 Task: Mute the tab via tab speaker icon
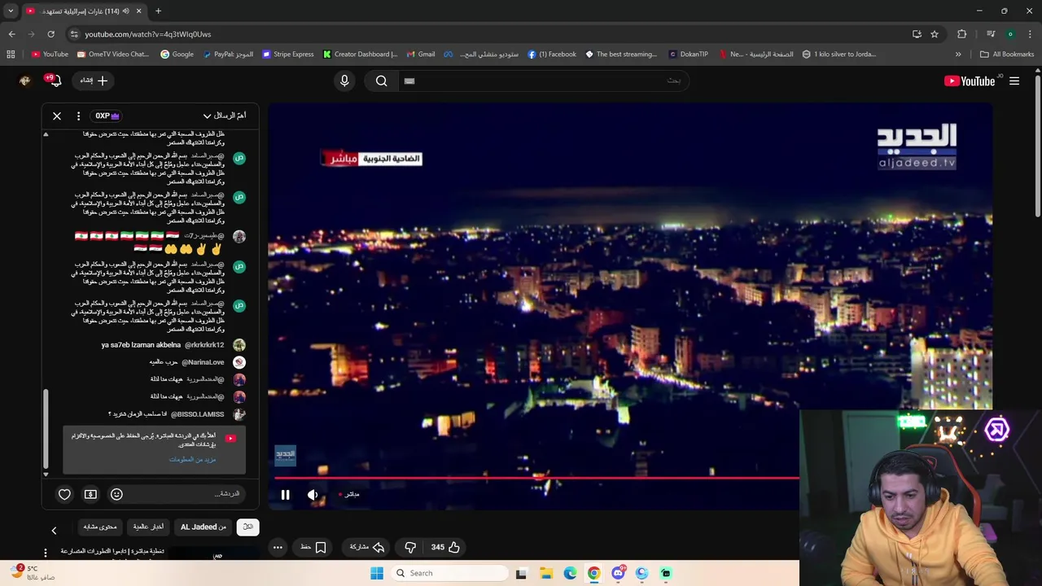(x=125, y=11)
